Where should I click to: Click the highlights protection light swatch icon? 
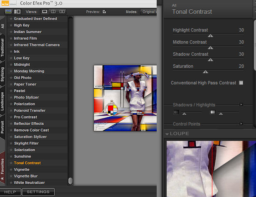pyautogui.click(x=213, y=112)
